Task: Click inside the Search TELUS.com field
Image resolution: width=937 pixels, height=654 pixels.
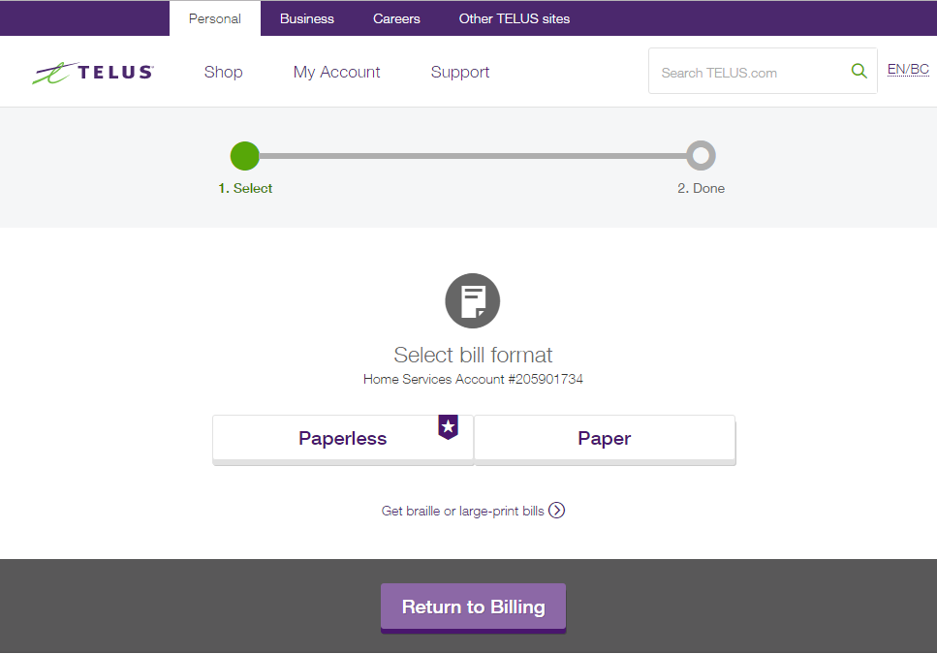Action: [746, 71]
